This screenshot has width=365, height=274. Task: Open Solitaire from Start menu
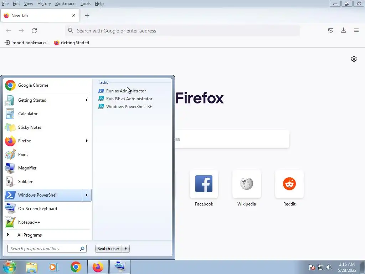click(47, 182)
